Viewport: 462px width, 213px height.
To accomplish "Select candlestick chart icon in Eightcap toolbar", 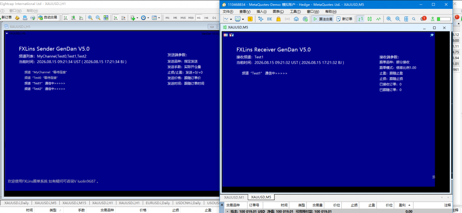I will (x=73, y=18).
